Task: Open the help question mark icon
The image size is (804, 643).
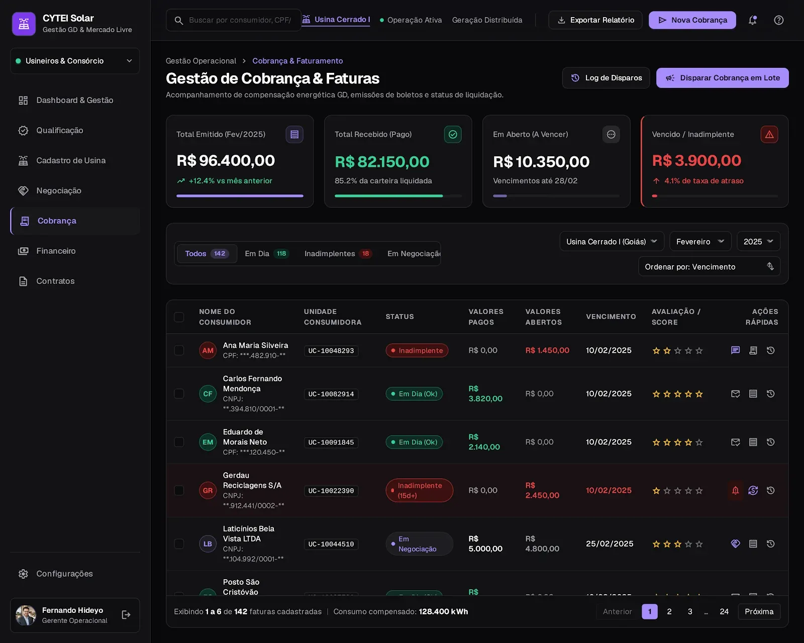Action: [x=778, y=20]
